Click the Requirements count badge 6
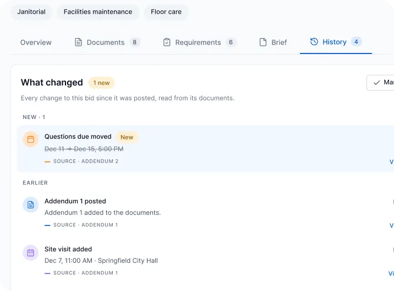The height and width of the screenshot is (291, 394). (x=231, y=42)
